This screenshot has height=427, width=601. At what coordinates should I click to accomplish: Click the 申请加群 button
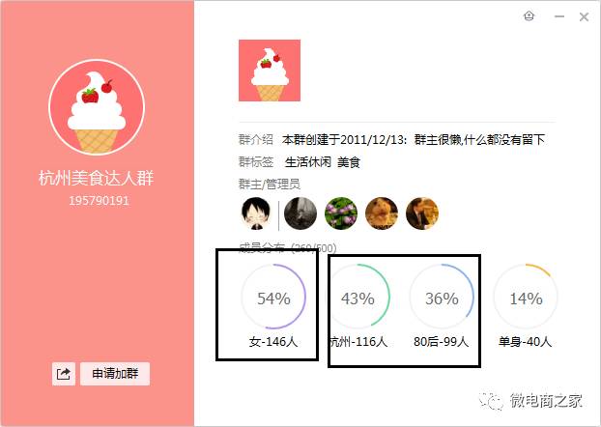click(115, 374)
